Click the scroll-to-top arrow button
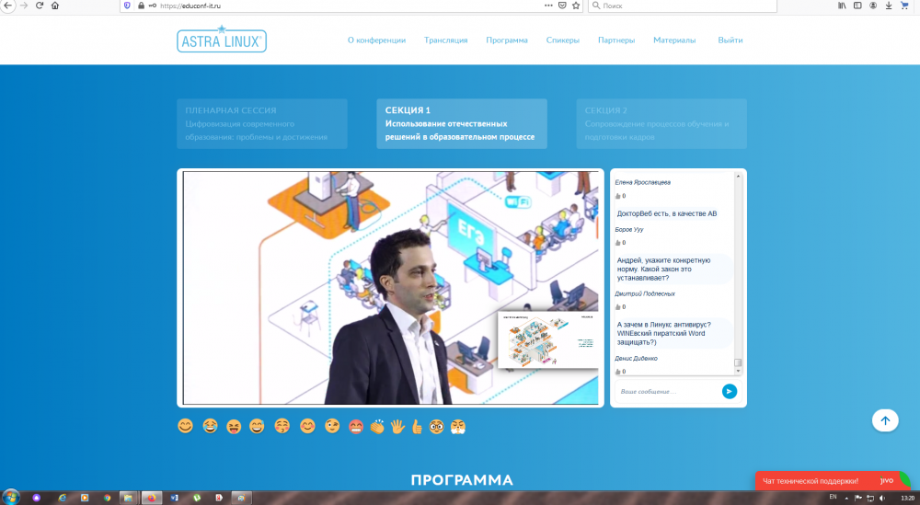 885,420
